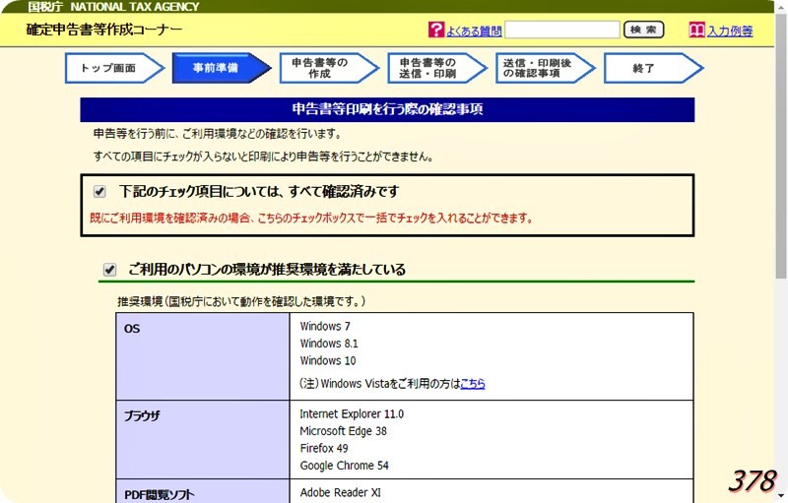The image size is (788, 503).
Task: Click the Windows 10 text
Action: coord(328,360)
